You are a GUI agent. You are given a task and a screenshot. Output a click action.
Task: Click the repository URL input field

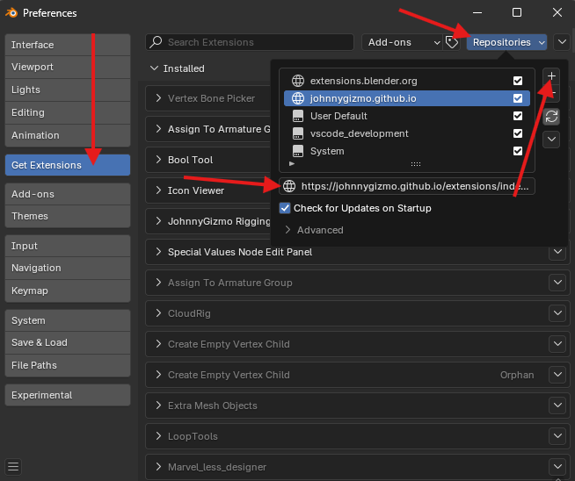(x=407, y=186)
